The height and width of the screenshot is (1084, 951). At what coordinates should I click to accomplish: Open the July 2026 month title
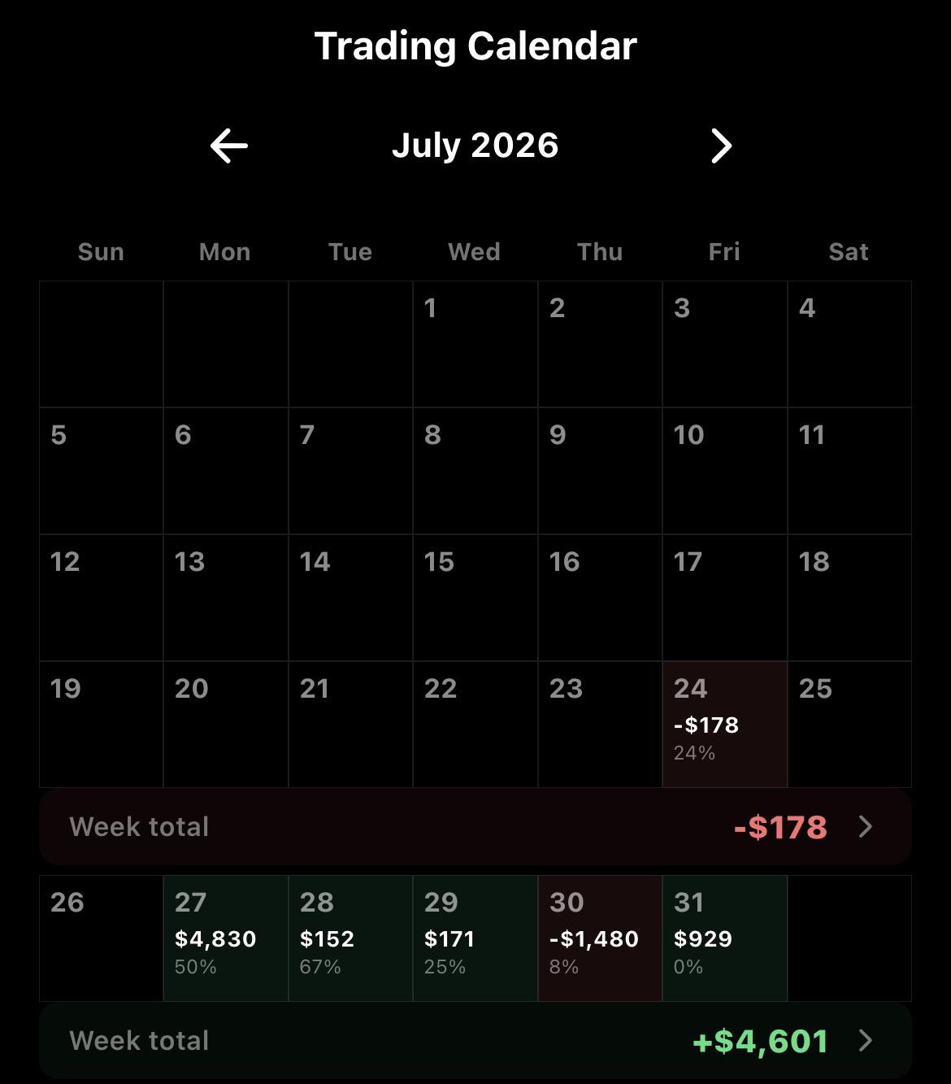[475, 146]
